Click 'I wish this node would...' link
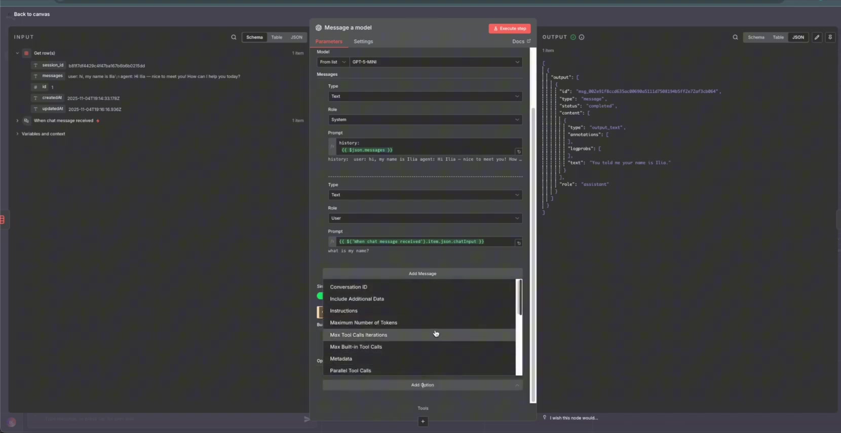Screen dimensions: 841x433 point(574,418)
